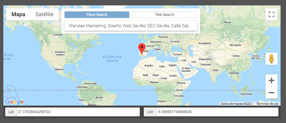Click the Lat value input field

pos(78,112)
